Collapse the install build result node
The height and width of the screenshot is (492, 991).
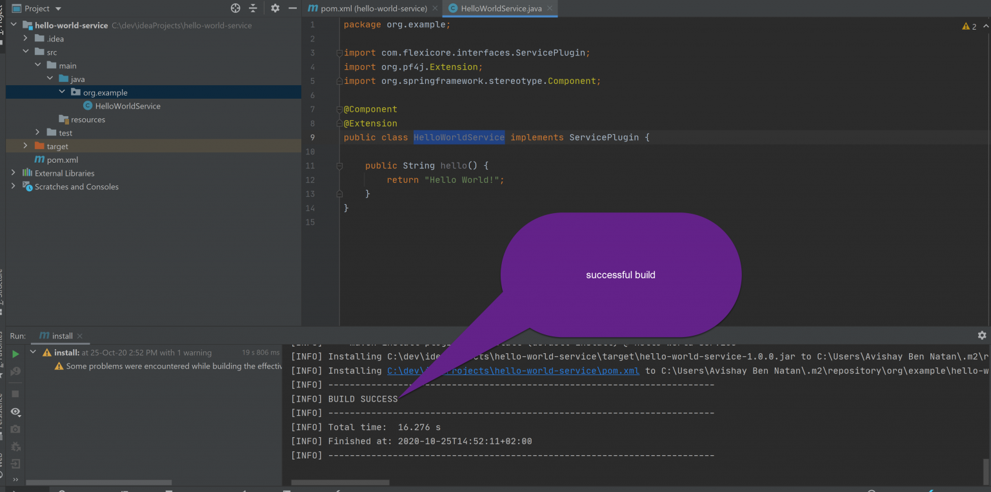(x=33, y=353)
